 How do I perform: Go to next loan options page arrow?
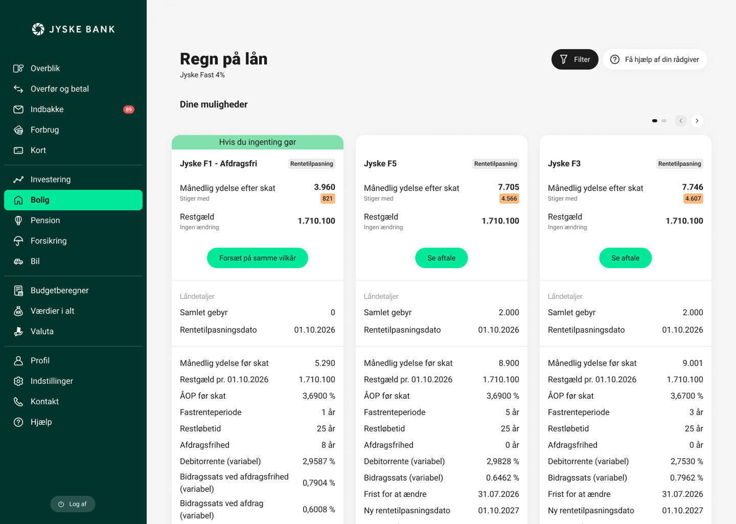coord(697,121)
